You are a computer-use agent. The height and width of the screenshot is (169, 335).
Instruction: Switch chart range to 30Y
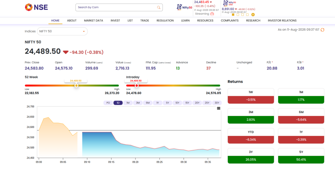217,103
